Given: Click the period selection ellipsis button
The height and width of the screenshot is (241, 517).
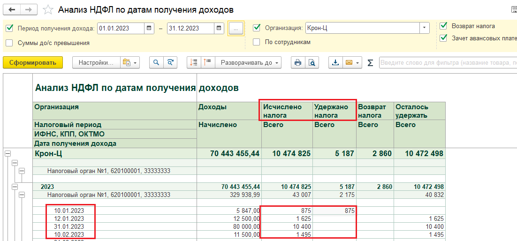Looking at the screenshot, I should pos(236,28).
